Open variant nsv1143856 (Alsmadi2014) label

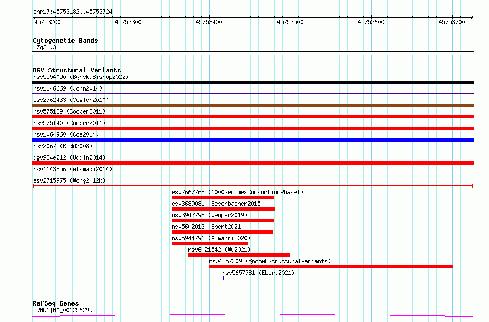pyautogui.click(x=73, y=169)
